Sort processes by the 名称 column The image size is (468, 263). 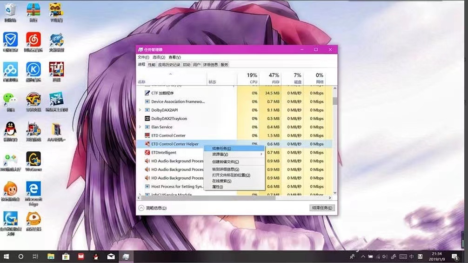[x=172, y=78]
